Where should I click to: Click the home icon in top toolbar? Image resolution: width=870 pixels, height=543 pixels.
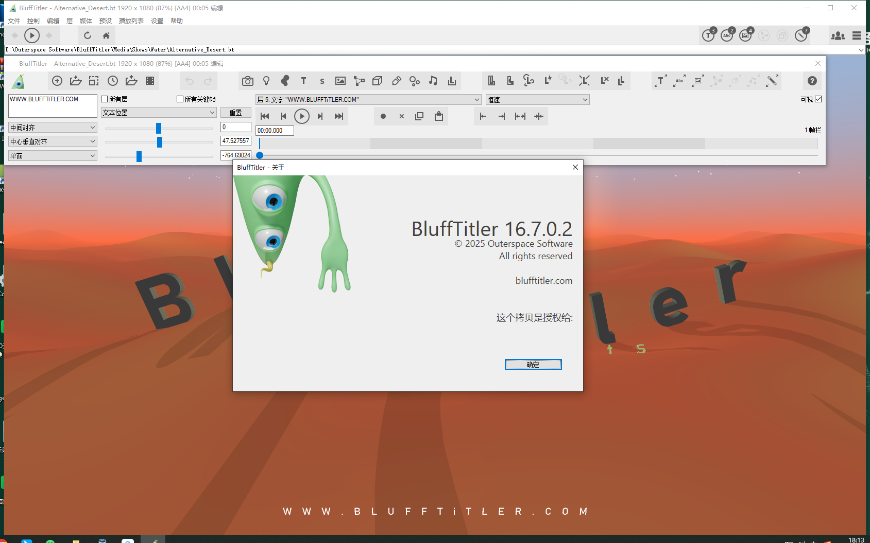coord(106,35)
